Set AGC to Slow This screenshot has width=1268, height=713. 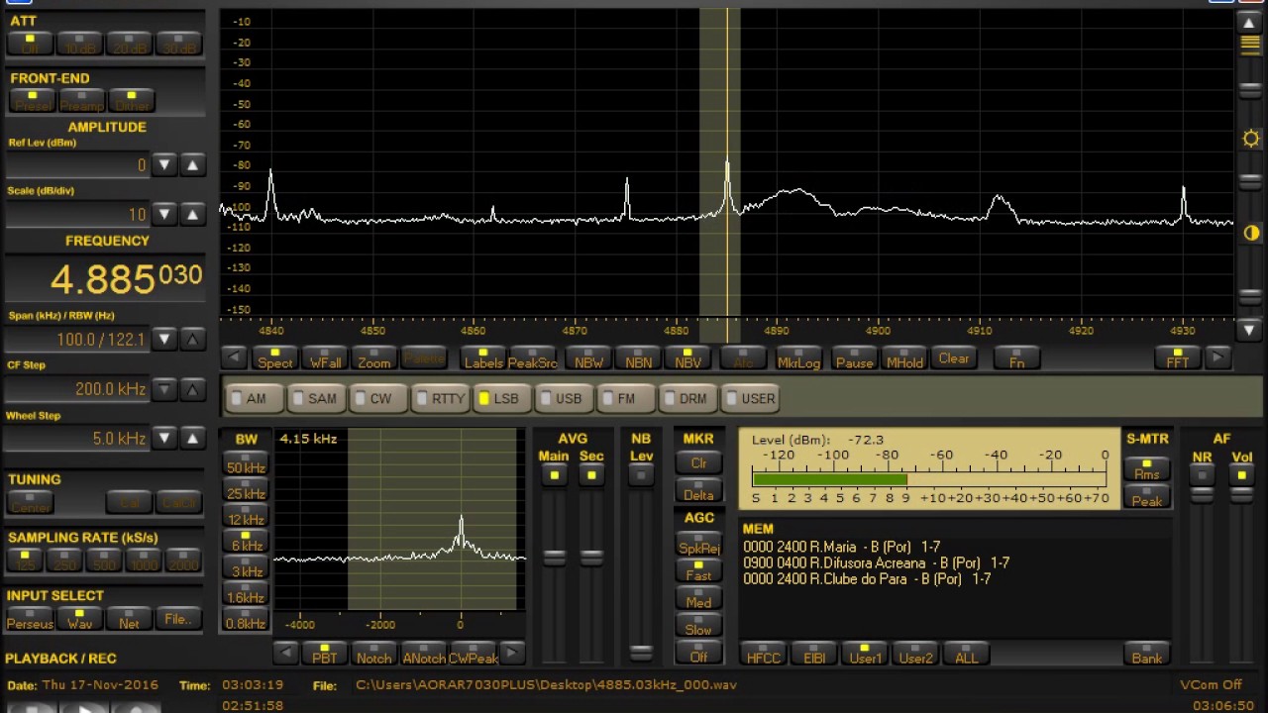(x=699, y=625)
